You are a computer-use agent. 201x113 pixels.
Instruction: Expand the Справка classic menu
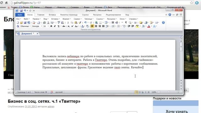[x=133, y=19]
